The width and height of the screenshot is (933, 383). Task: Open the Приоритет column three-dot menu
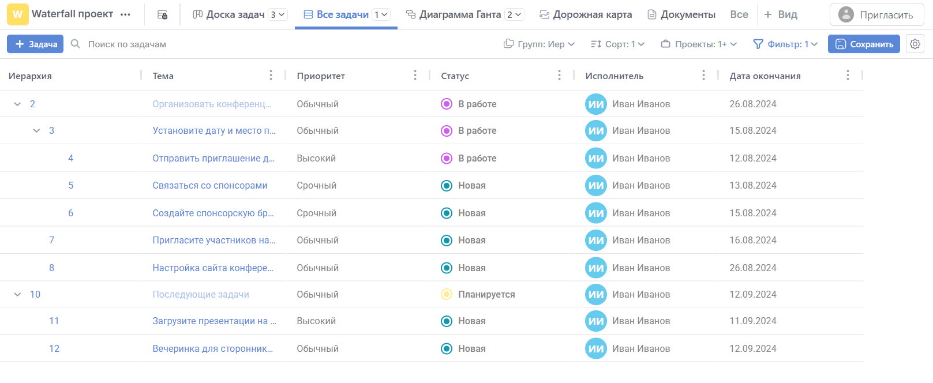[415, 76]
